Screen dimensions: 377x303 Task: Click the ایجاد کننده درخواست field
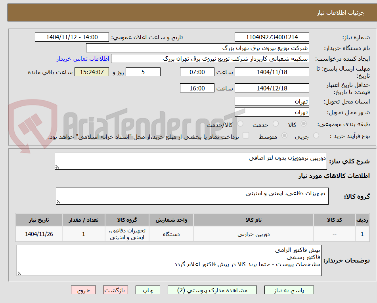tap(210, 59)
